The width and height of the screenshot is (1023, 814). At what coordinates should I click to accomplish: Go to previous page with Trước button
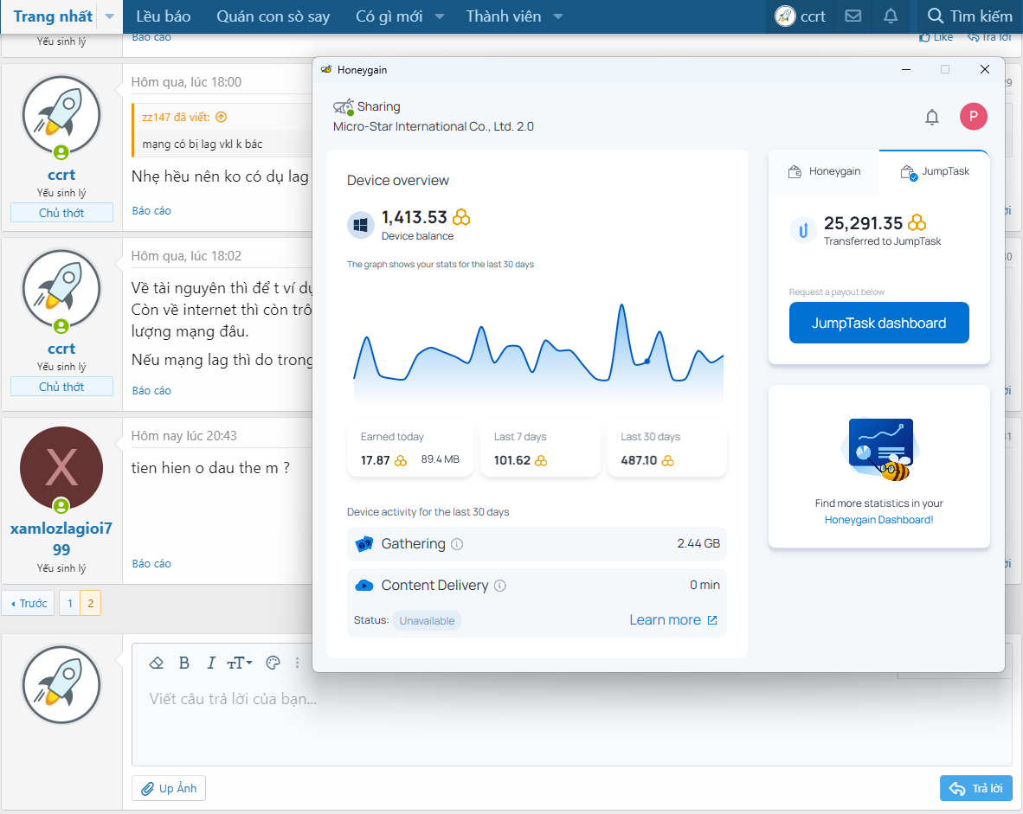tap(29, 603)
